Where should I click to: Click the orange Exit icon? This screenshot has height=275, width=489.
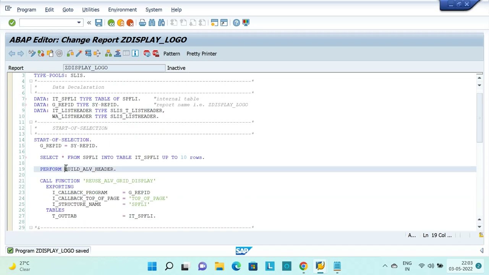coord(121,23)
